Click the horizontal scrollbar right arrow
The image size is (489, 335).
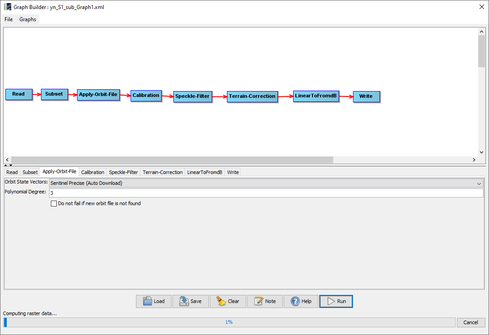click(474, 160)
